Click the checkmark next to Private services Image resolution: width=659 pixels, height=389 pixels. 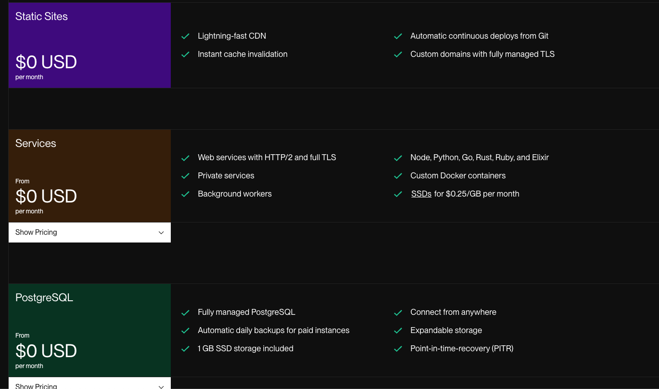pyautogui.click(x=185, y=176)
